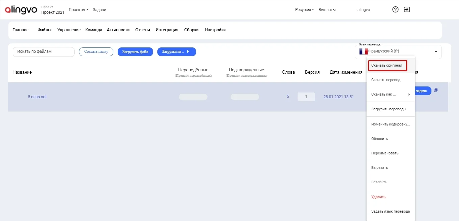Image resolution: width=459 pixels, height=221 pixels.
Task: Choose Скачать перевод in context menu
Action: (386, 80)
